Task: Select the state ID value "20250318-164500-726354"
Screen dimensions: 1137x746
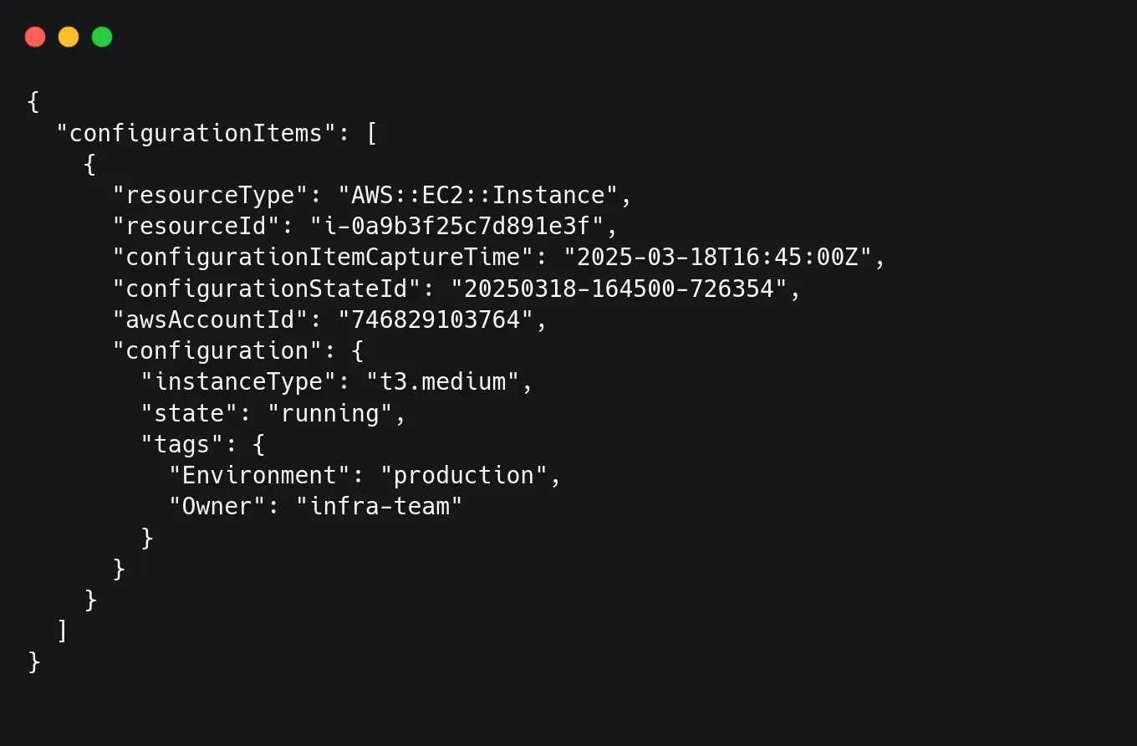Action: click(x=619, y=289)
